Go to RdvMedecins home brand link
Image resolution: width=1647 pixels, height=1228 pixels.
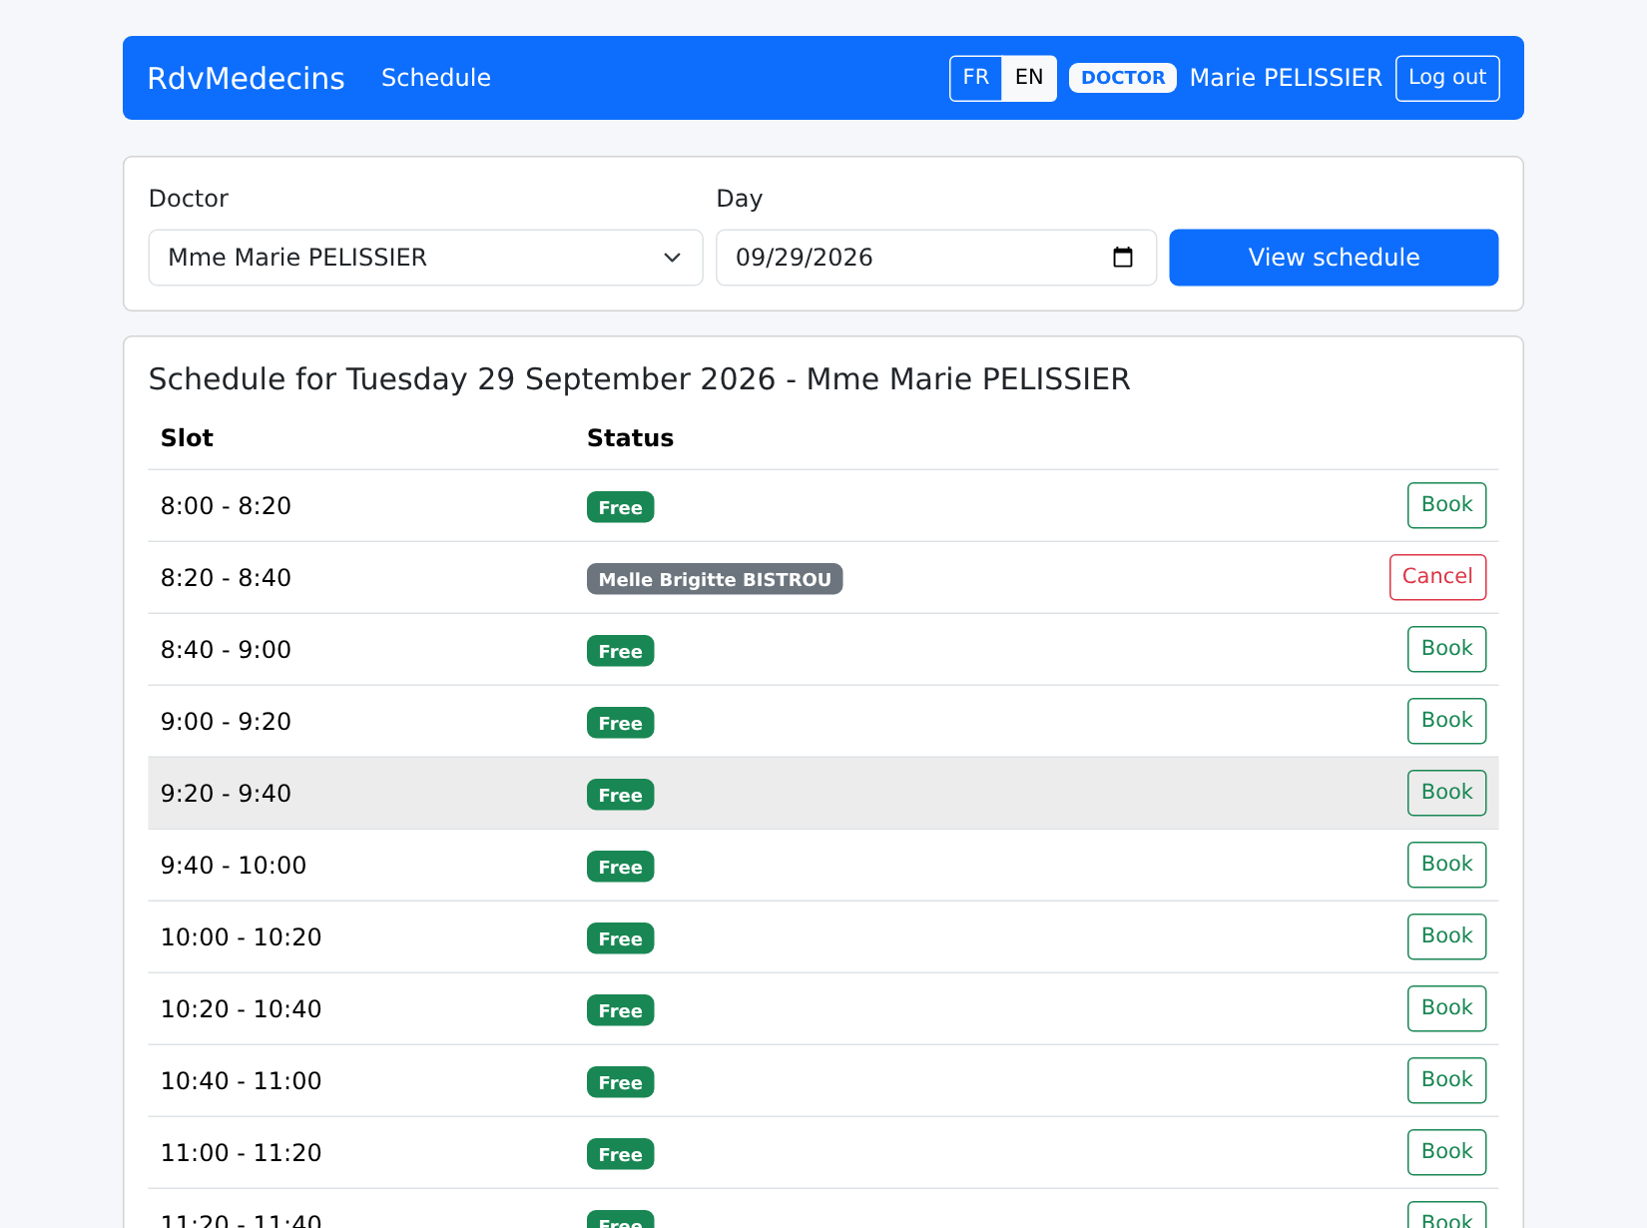246,78
